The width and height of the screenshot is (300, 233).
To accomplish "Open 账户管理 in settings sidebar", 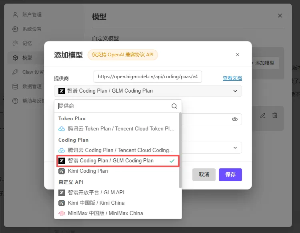I will click(27, 15).
